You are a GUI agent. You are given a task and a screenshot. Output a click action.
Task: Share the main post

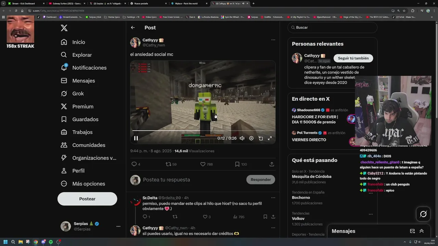point(272,164)
